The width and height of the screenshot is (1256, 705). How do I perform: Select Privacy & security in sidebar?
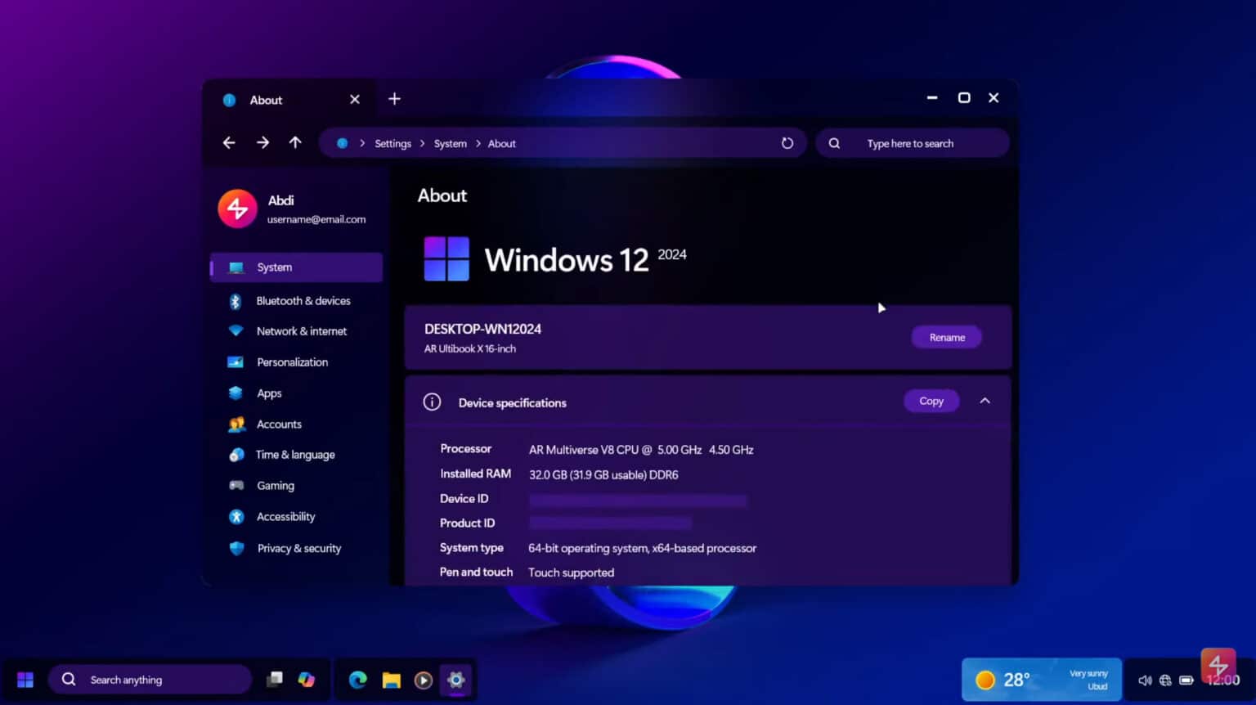(x=299, y=548)
